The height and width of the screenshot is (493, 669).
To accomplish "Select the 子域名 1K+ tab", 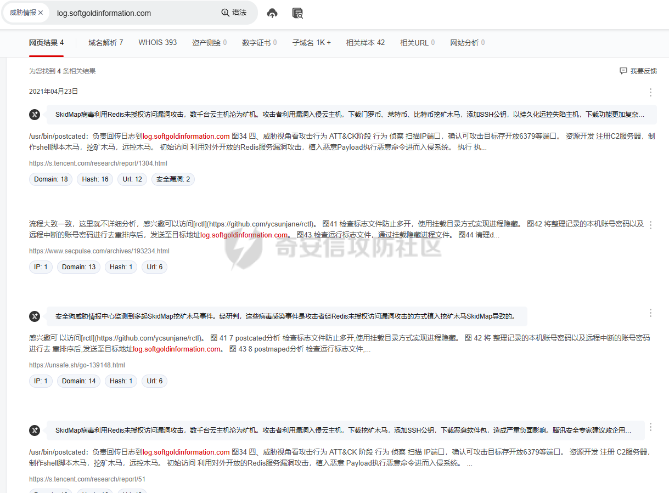I will 312,43.
